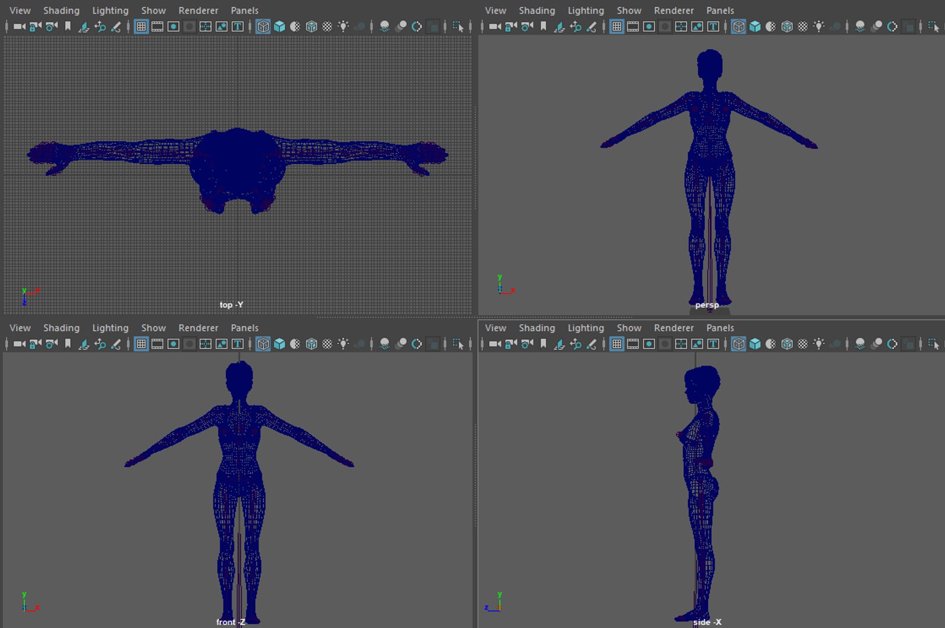This screenshot has width=945, height=628.
Task: Toggle Multisample Anti-aliasing in side view panel
Action: pyautogui.click(x=892, y=344)
